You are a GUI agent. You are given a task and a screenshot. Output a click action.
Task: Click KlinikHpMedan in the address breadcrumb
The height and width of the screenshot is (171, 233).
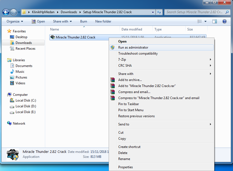click(43, 12)
